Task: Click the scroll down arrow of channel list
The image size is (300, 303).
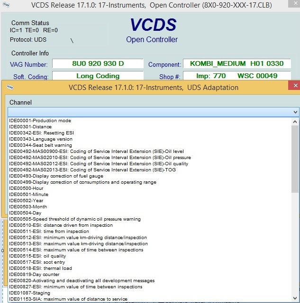Action: [x=295, y=298]
